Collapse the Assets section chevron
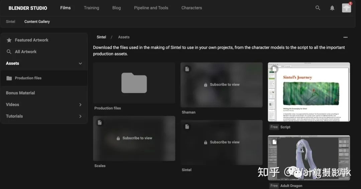361x189 pixels. 80,63
